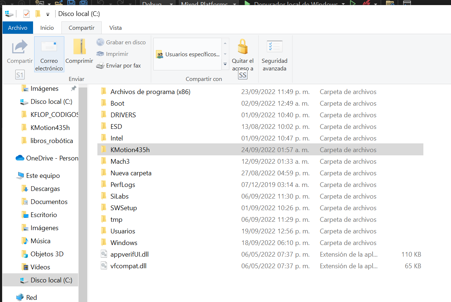Click the Quitar el acceso padlock icon
451x302 pixels.
(243, 47)
